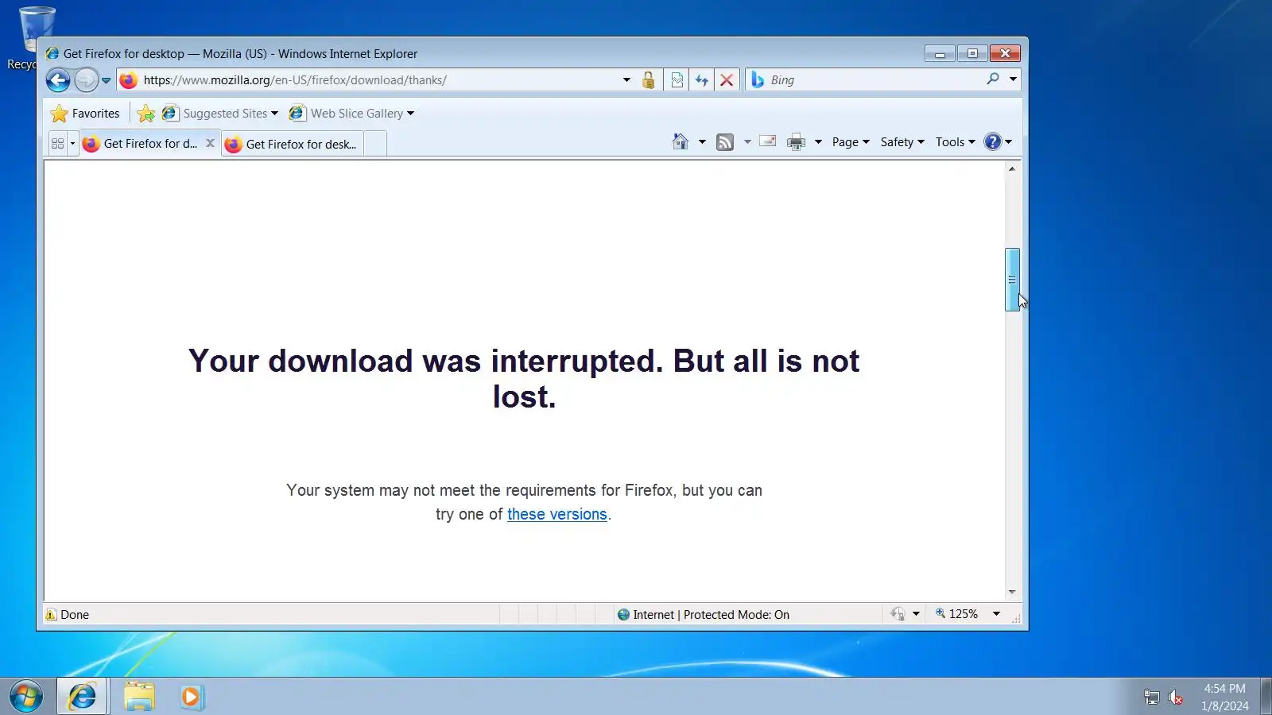Expand the Feeds dropdown arrow
The height and width of the screenshot is (715, 1272).
[x=747, y=142]
